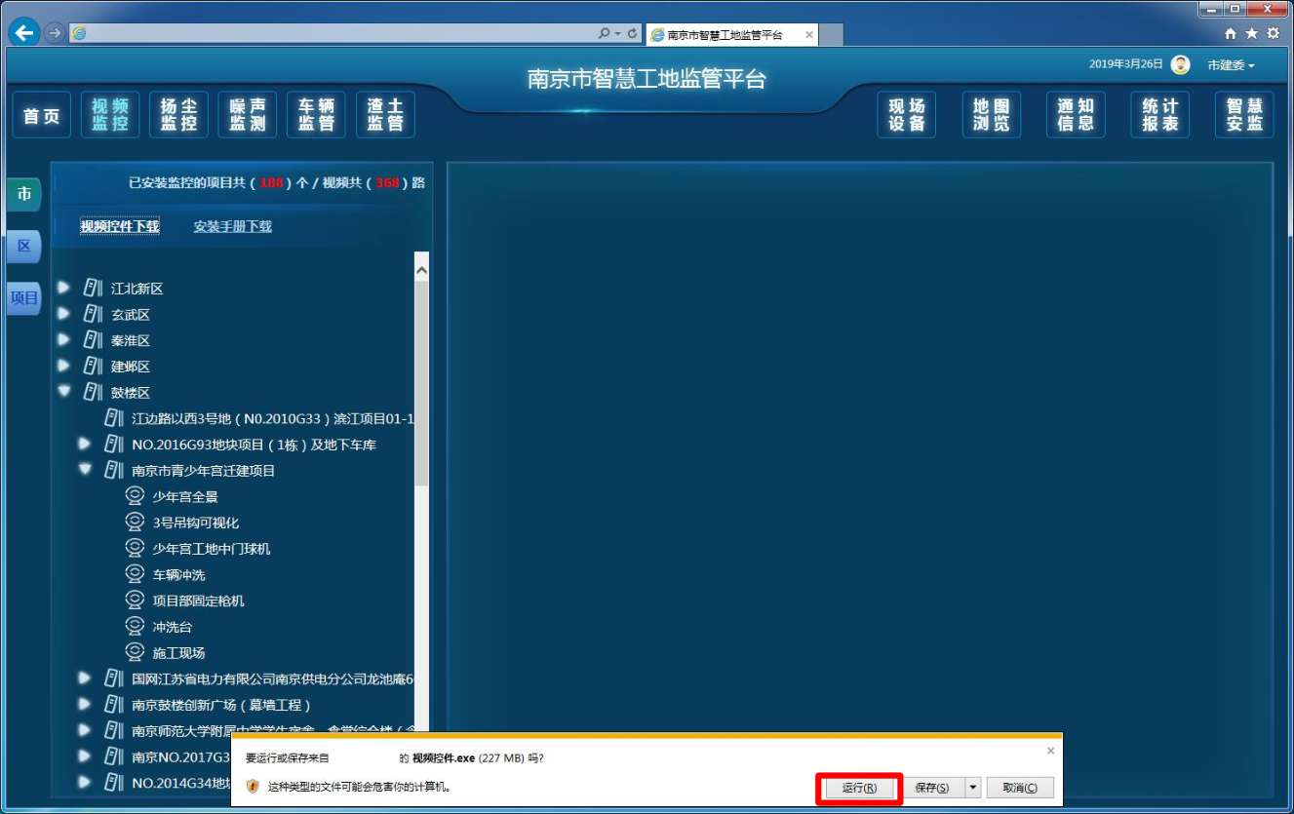Expand the 秦淮区 tree node

[64, 339]
